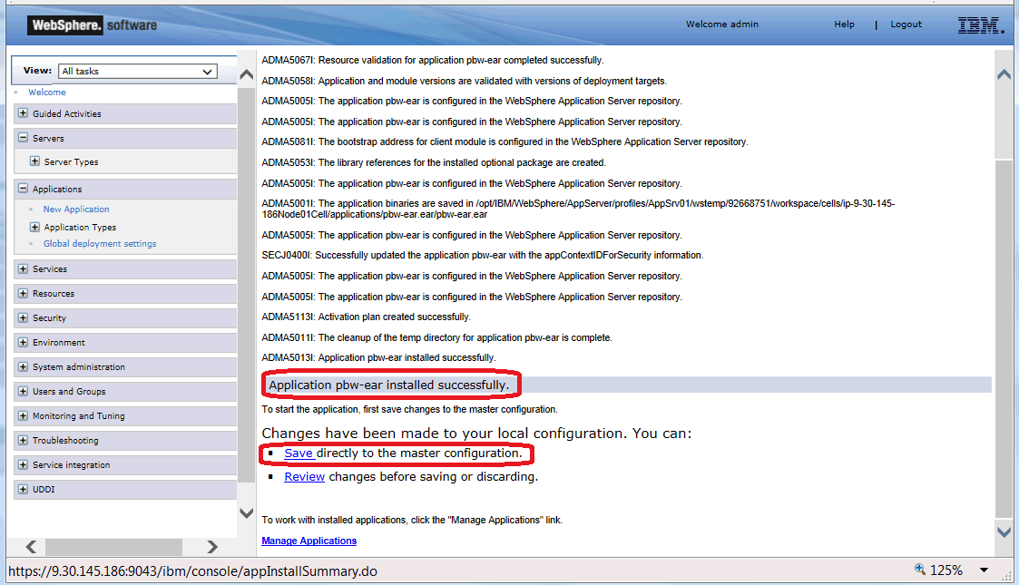Open the New Application link
This screenshot has width=1019, height=585.
[76, 210]
